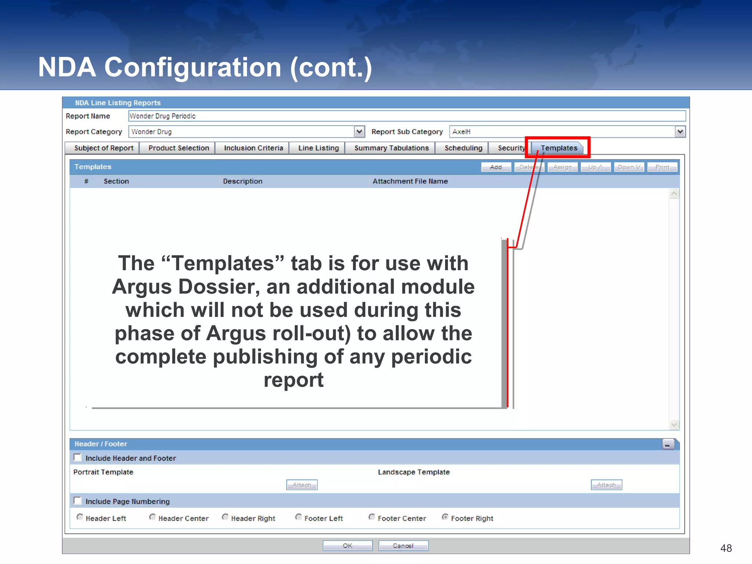This screenshot has height=564, width=752.
Task: Click the Attachment File Name column header
Action: pyautogui.click(x=410, y=181)
